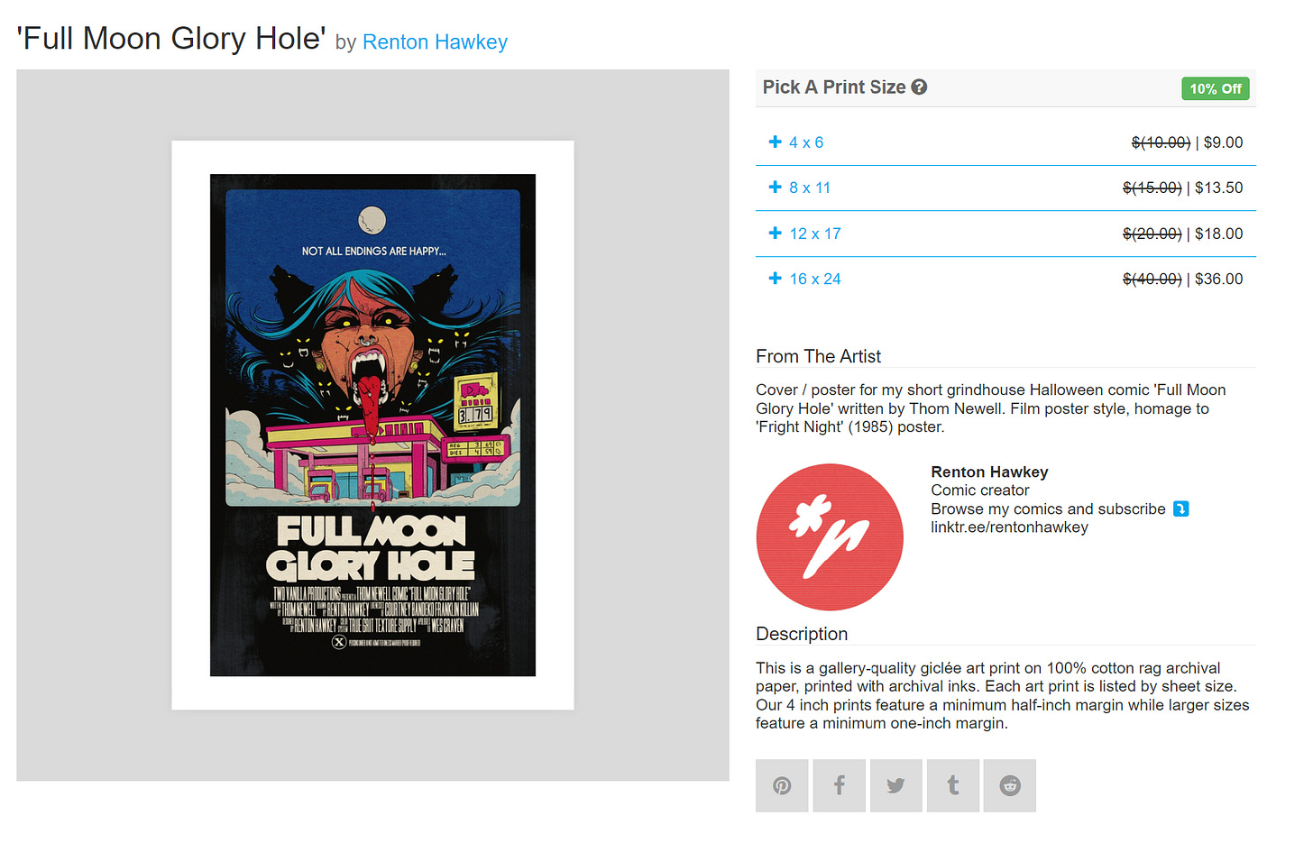This screenshot has width=1313, height=843.
Task: Share the print on Tumblr
Action: (x=953, y=785)
